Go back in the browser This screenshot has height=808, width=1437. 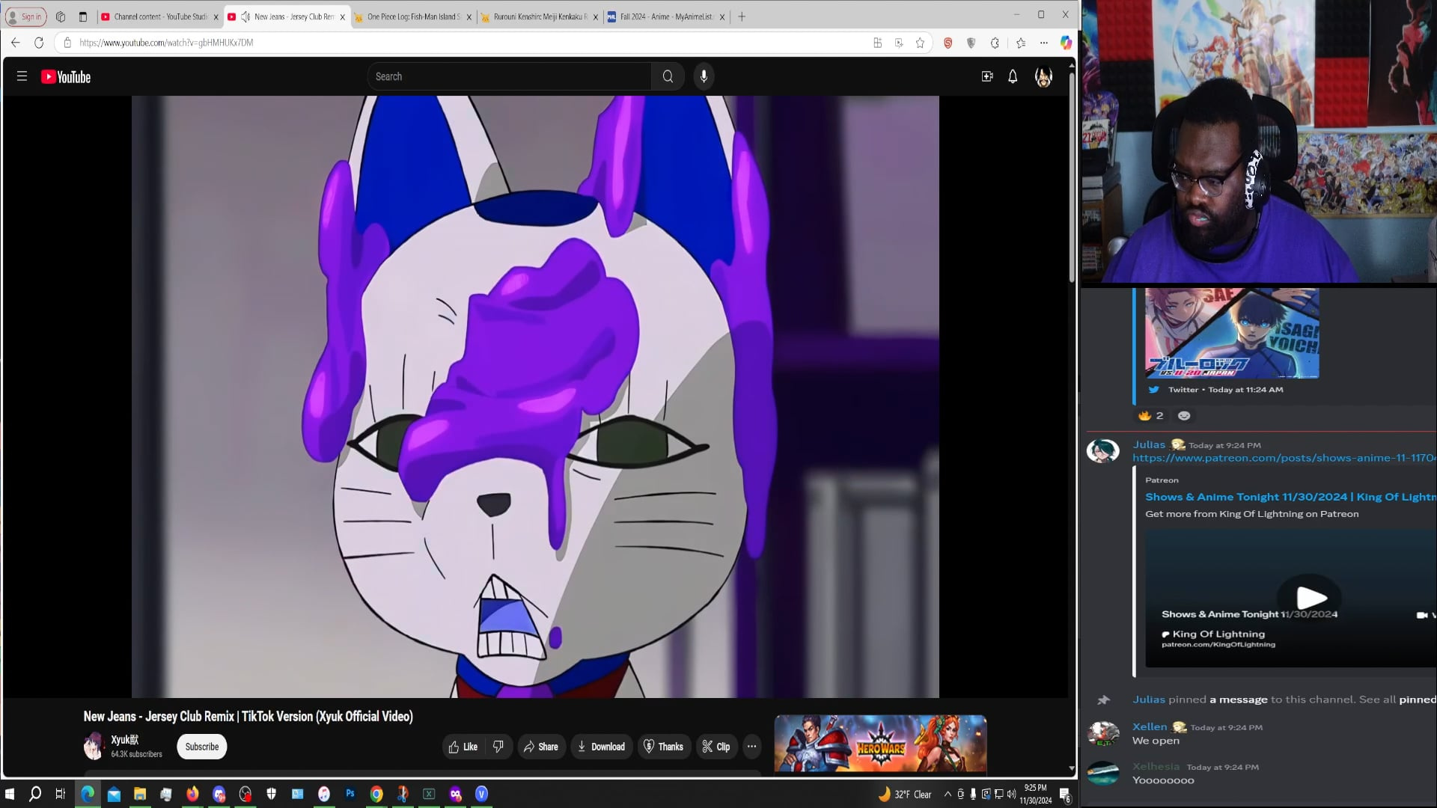pyautogui.click(x=16, y=43)
